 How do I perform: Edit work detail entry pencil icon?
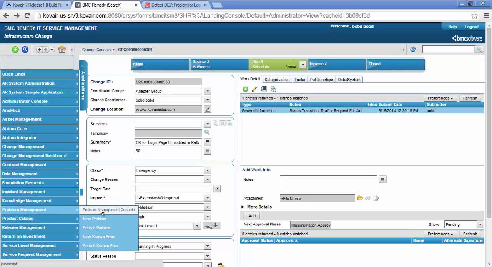[254, 89]
